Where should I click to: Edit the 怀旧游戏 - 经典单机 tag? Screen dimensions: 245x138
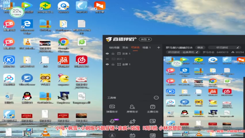183,52
